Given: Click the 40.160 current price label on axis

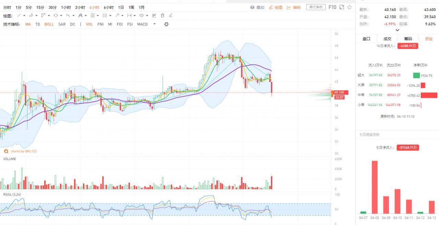Looking at the screenshot, I should [x=339, y=92].
